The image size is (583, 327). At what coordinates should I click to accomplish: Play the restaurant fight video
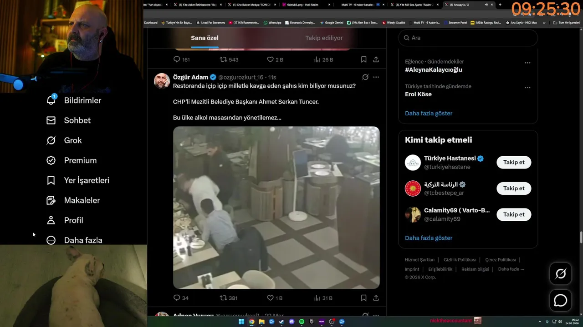click(x=276, y=208)
